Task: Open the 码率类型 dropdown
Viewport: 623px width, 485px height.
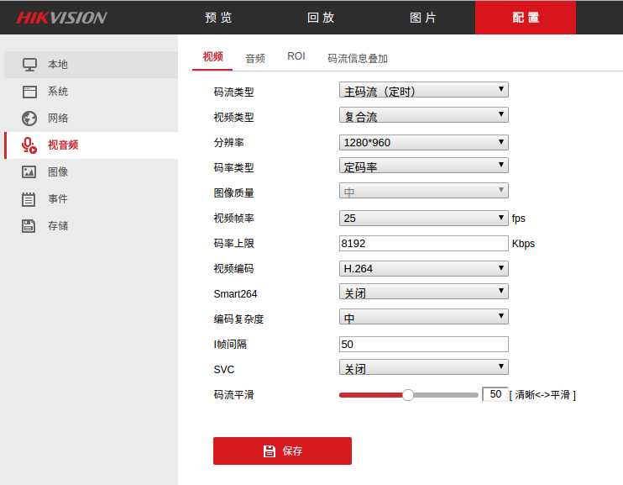Action: coord(424,166)
